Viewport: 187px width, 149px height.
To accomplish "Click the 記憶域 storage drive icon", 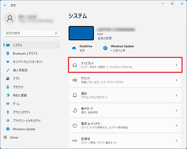I will coord(75,141).
